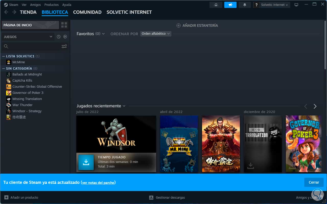Click the blue megaphone announcements button

(x=230, y=5)
